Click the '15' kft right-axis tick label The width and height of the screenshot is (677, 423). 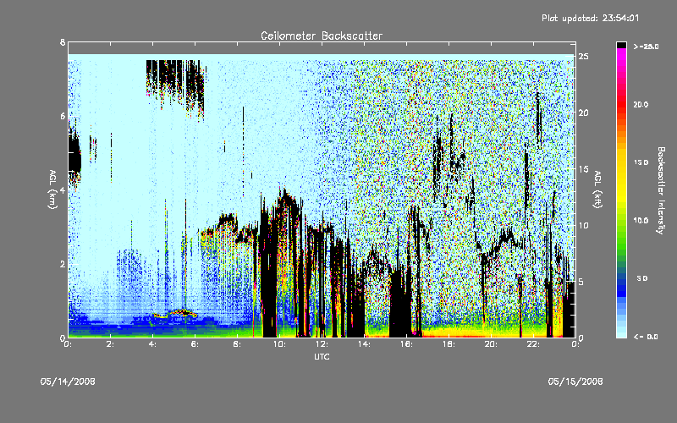(584, 168)
